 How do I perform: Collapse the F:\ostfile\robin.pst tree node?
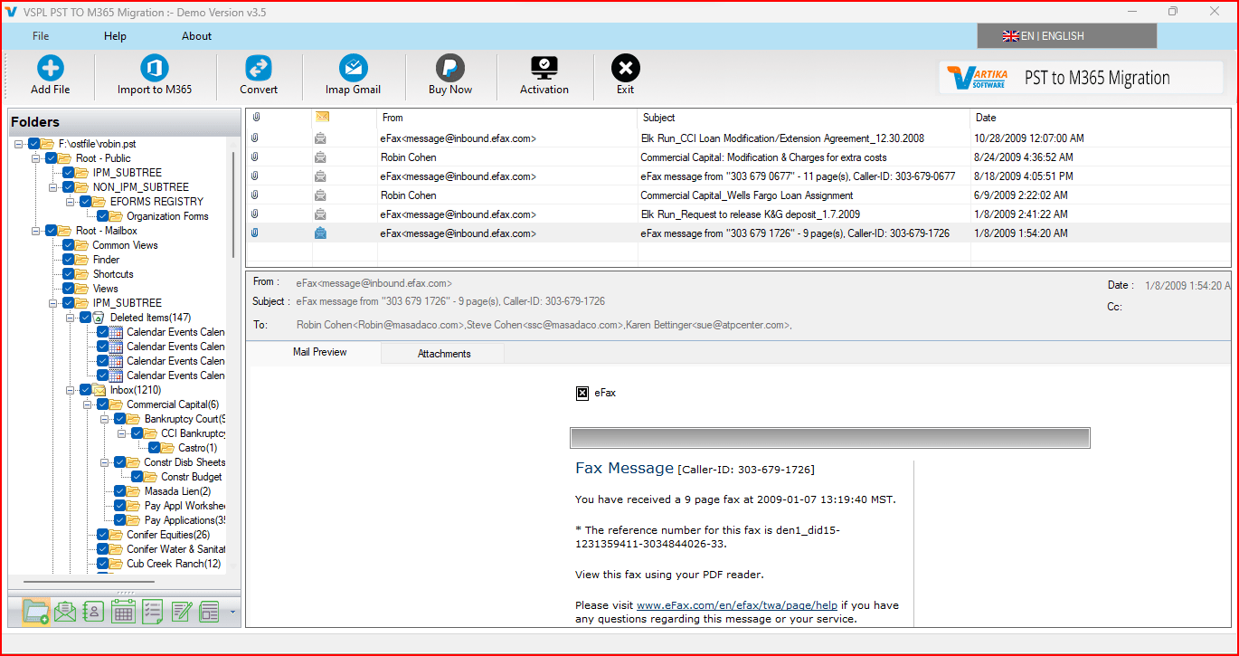[19, 144]
